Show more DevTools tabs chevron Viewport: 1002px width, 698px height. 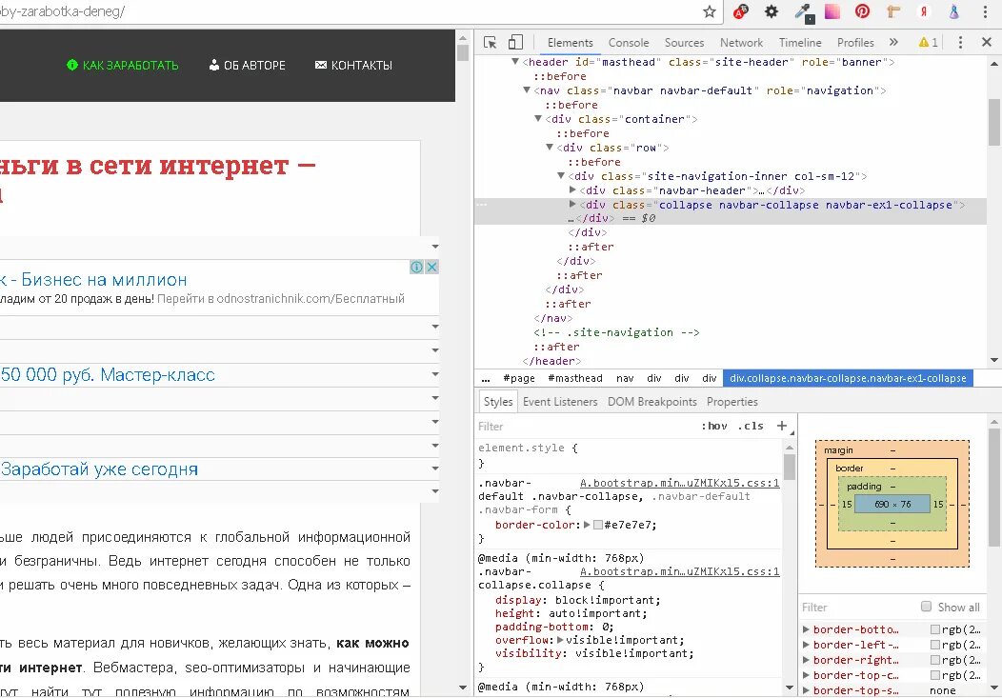893,42
